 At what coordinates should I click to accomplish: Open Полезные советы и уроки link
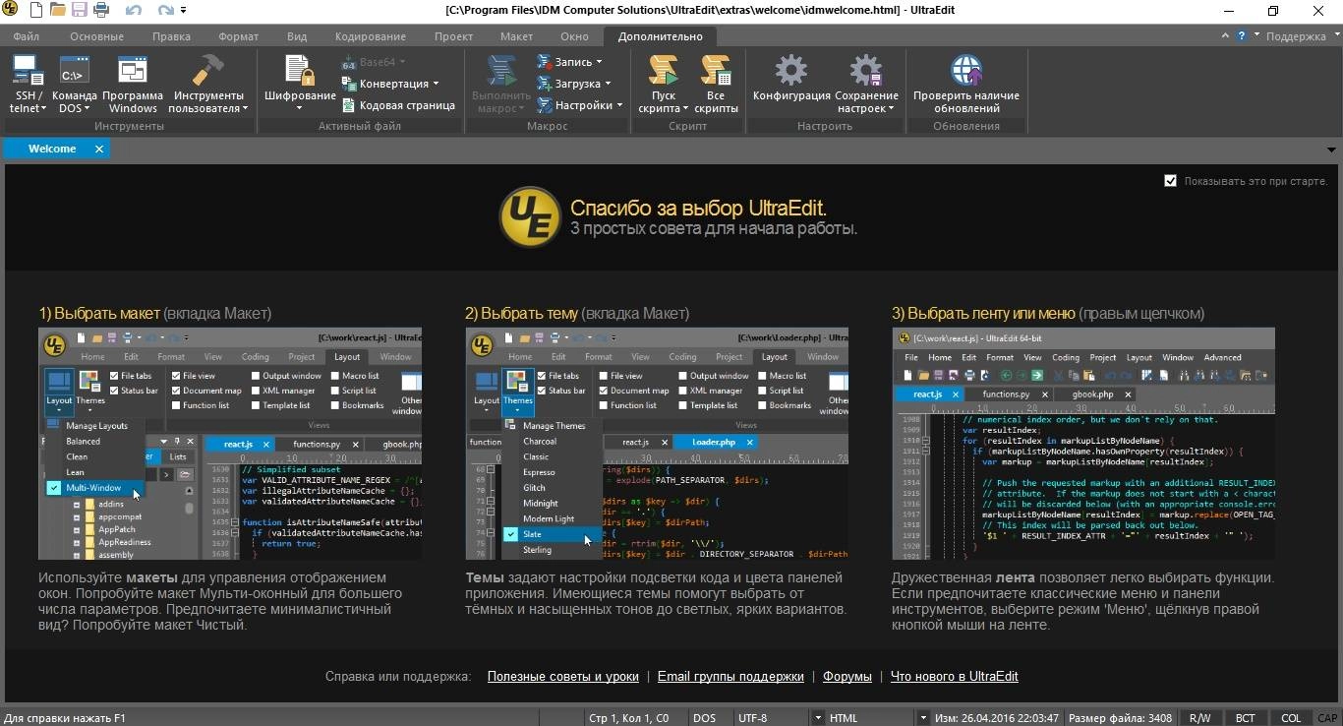coord(562,677)
